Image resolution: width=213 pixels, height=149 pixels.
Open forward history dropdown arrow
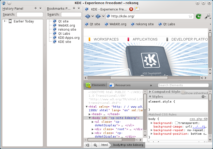click(x=103, y=16)
